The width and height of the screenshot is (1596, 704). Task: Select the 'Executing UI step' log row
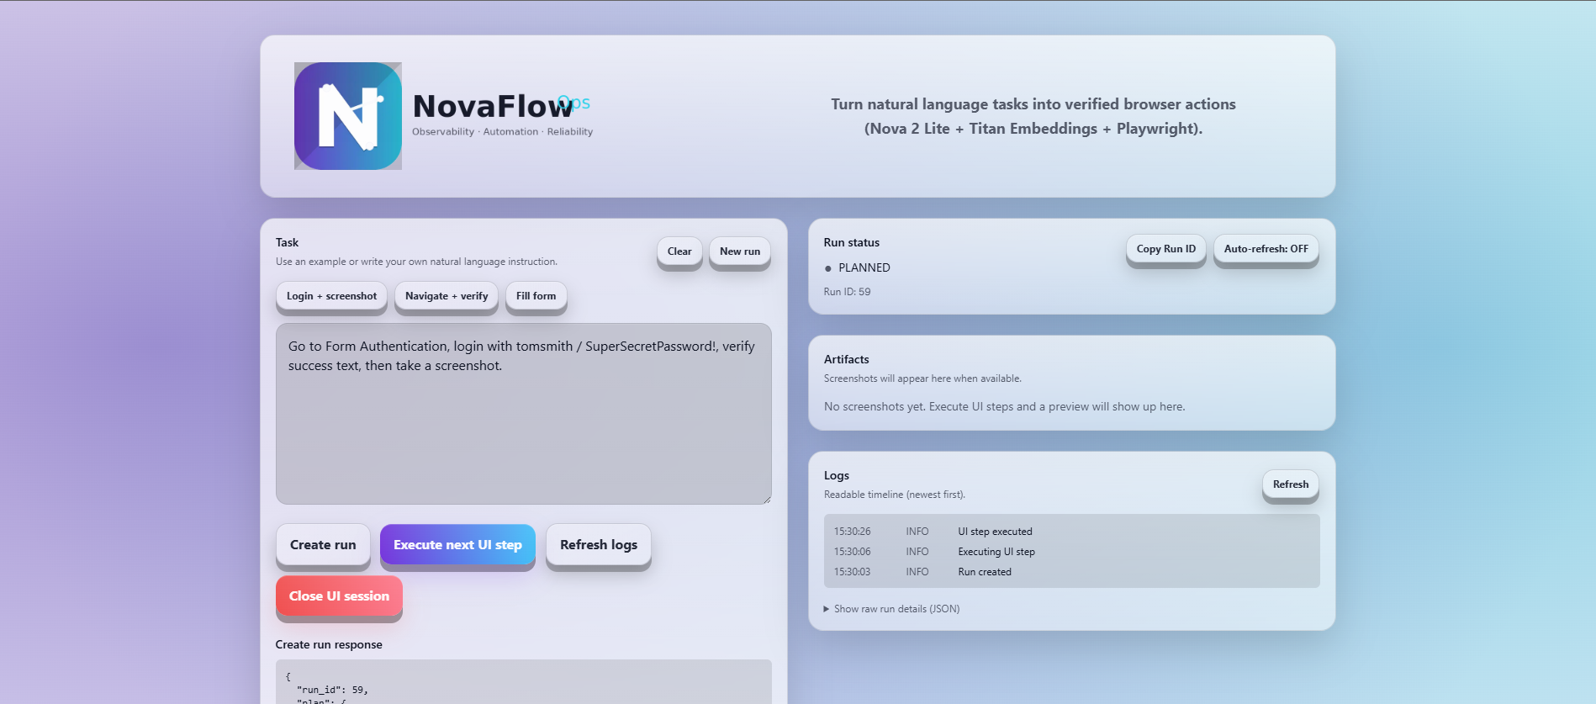point(1072,552)
